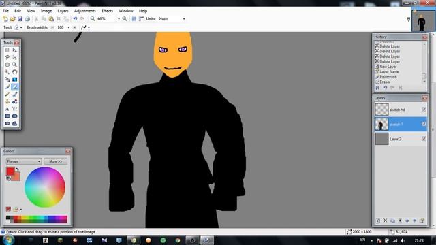The image size is (436, 245).
Task: Click the Zoom Out toolbar icon
Action: pos(93,19)
